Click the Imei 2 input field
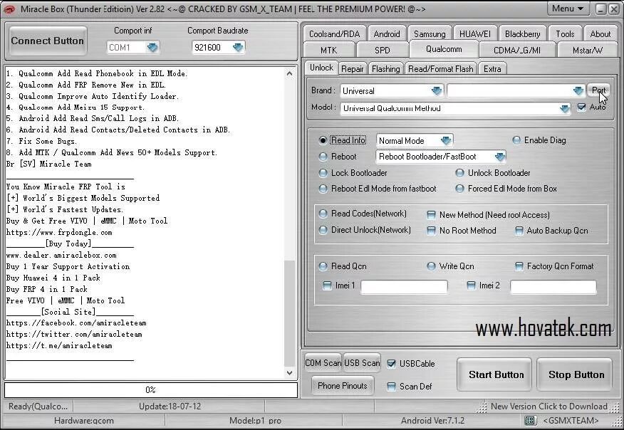 (553, 287)
